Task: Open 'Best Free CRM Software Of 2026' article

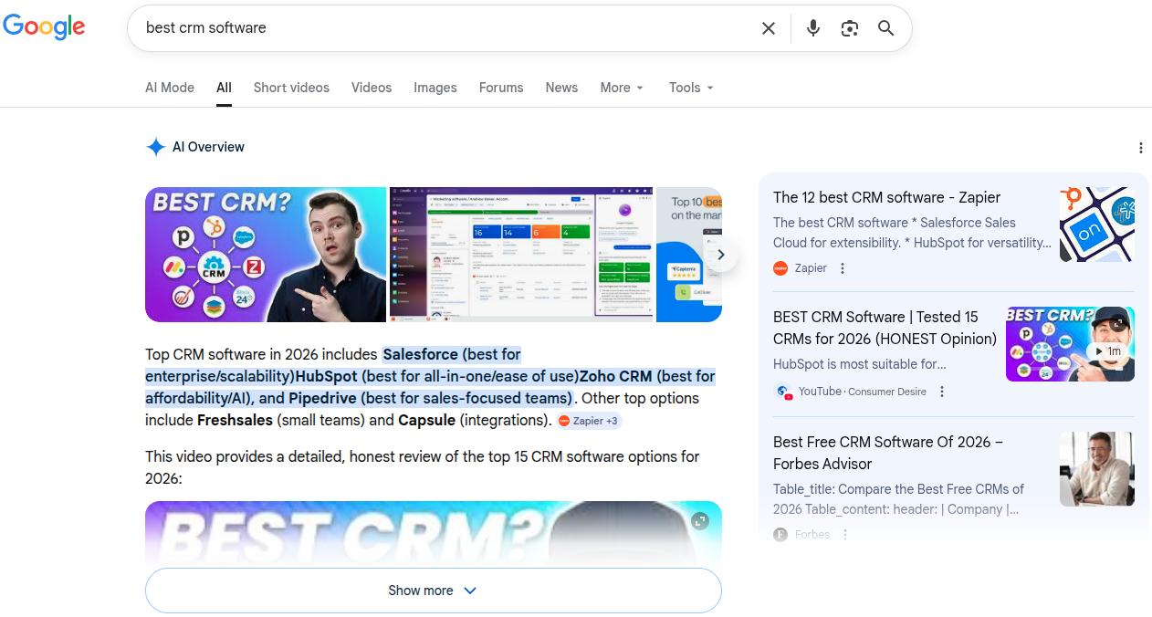Action: [886, 453]
